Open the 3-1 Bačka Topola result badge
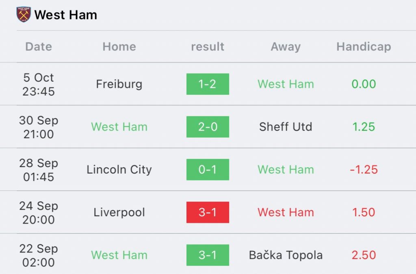416x274 pixels. coord(208,255)
